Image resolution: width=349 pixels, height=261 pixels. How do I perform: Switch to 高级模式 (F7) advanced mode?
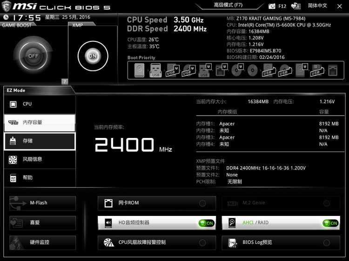(228, 5)
